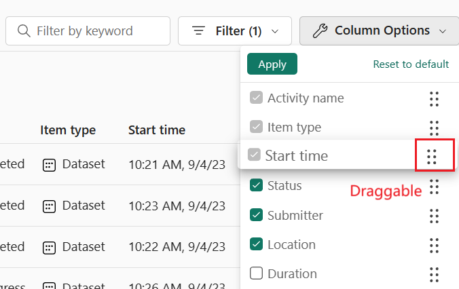Screen dimensions: 459x289
Task: Click the drag handle beside Duration
Action: click(x=434, y=274)
